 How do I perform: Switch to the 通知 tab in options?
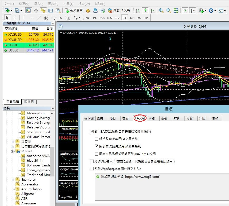coord(151,118)
